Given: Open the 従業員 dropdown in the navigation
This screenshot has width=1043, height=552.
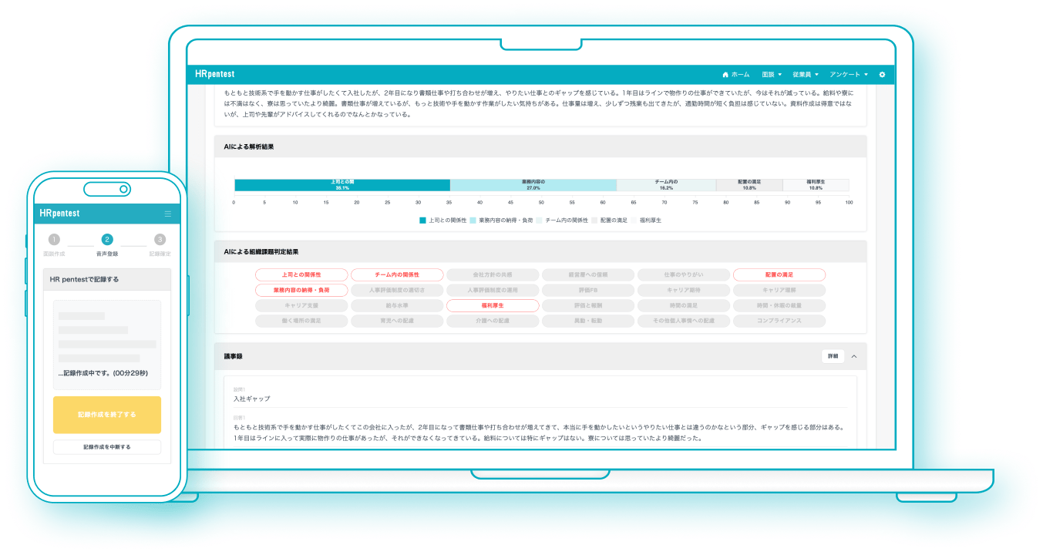Looking at the screenshot, I should [802, 74].
